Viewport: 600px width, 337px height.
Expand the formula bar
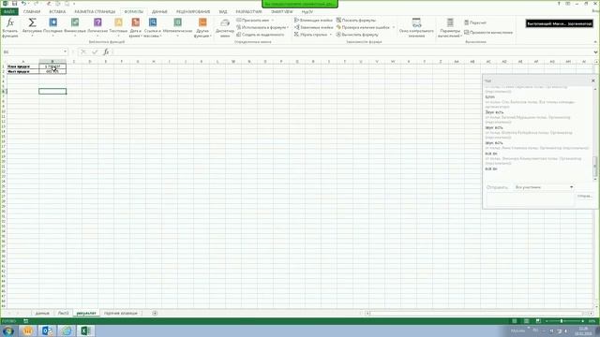(x=596, y=52)
